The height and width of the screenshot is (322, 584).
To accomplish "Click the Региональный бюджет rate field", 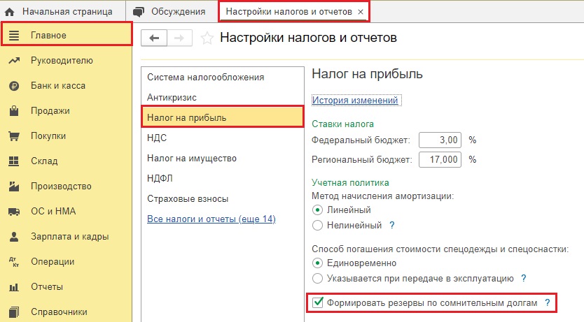I will click(x=440, y=160).
